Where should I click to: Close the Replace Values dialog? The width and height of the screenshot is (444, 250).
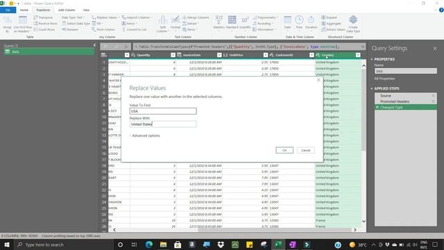coord(318,81)
